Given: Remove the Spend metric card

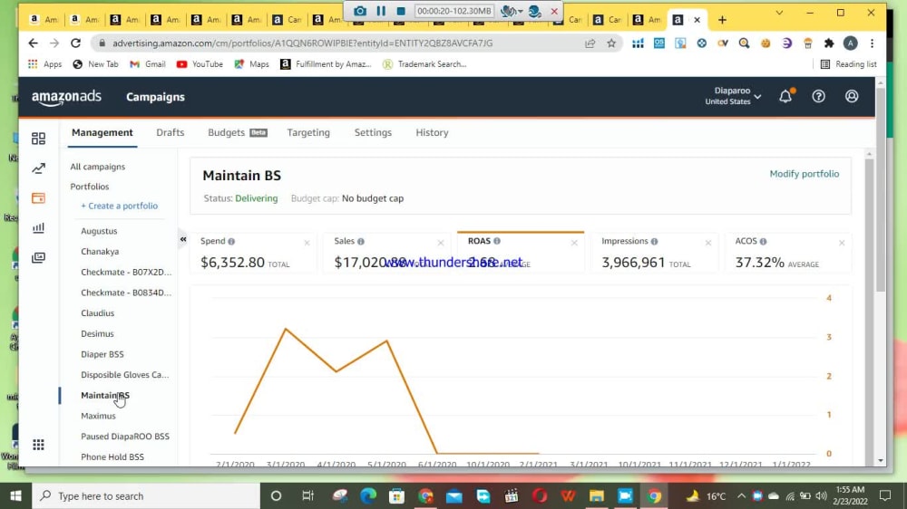Looking at the screenshot, I should click(307, 243).
